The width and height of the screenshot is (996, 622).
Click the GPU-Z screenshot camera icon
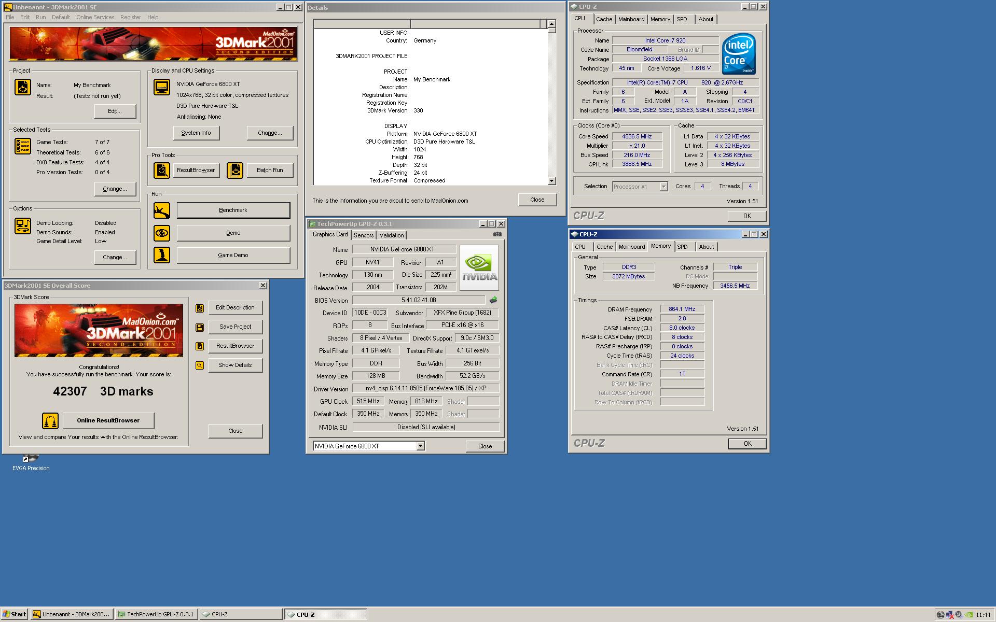point(497,234)
